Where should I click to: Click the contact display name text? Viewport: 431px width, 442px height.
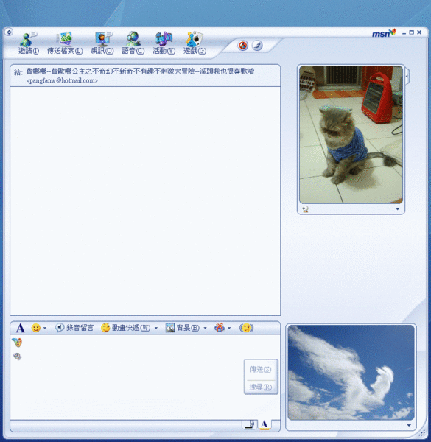[140, 71]
